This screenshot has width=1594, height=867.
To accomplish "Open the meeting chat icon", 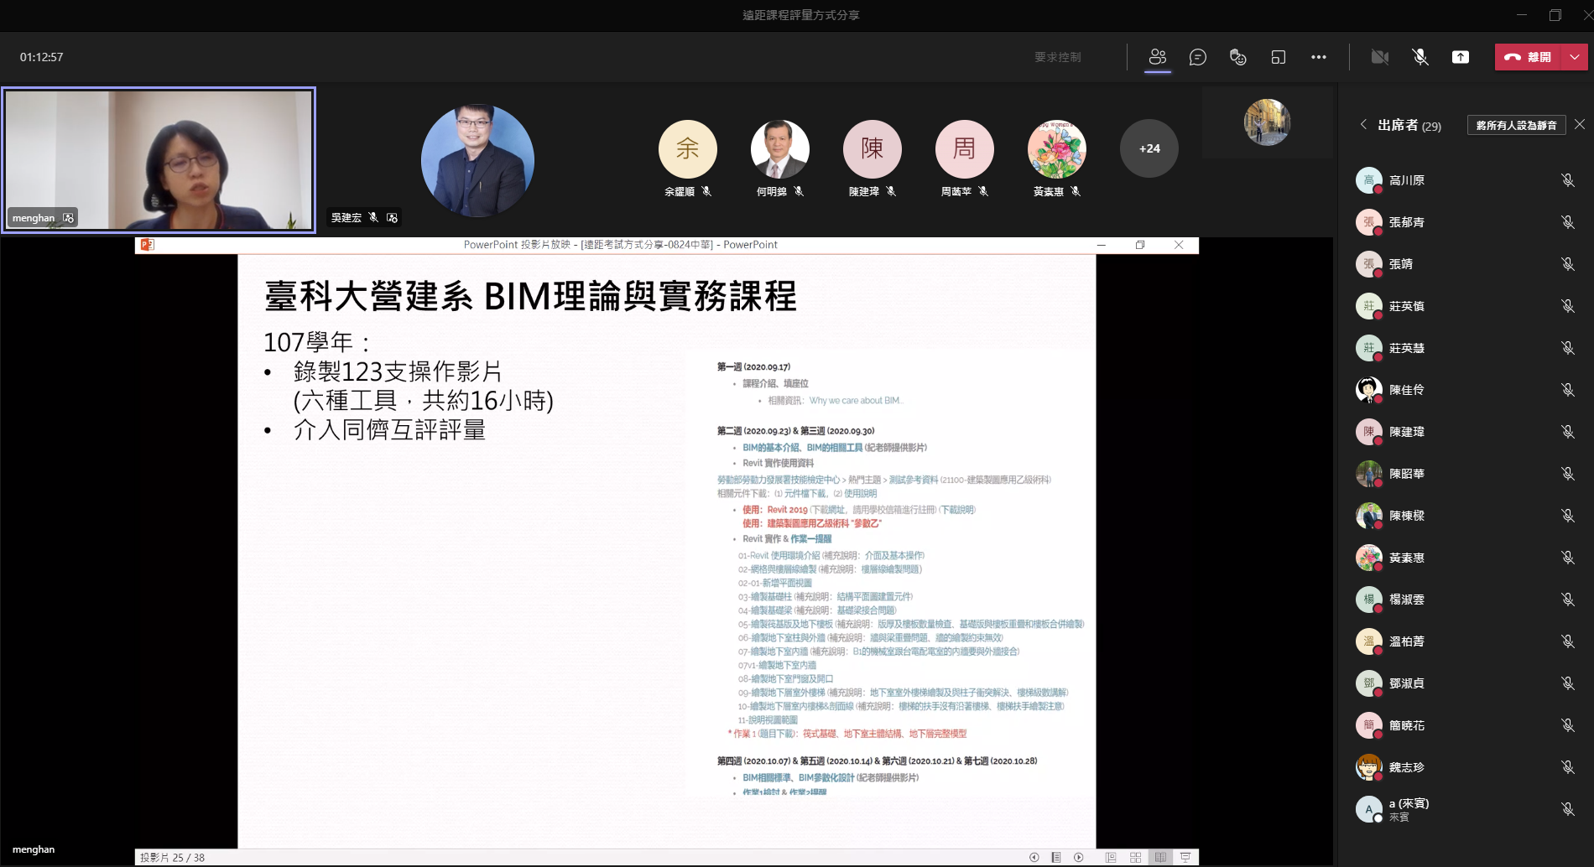I will (x=1198, y=57).
